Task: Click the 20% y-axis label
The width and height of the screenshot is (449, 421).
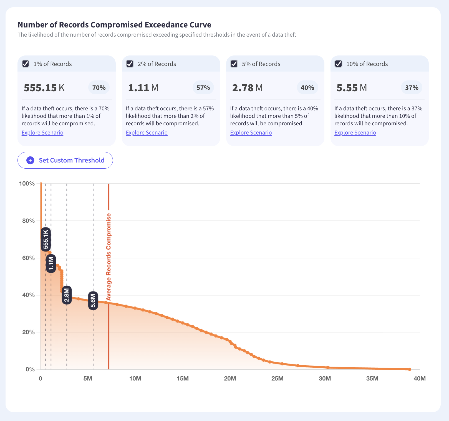Action: (x=28, y=332)
